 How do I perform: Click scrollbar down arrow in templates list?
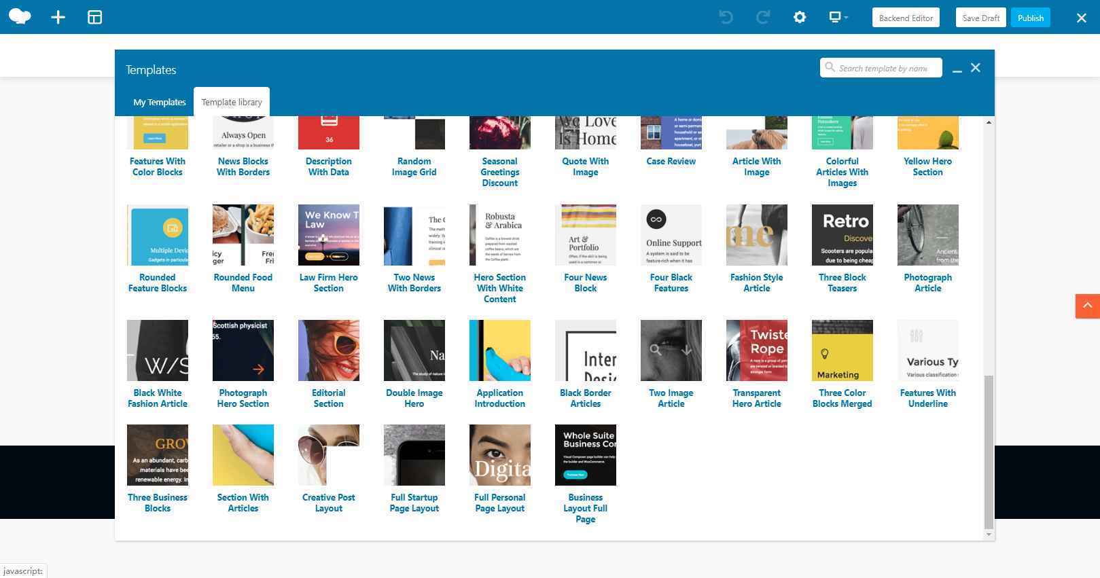(x=989, y=535)
